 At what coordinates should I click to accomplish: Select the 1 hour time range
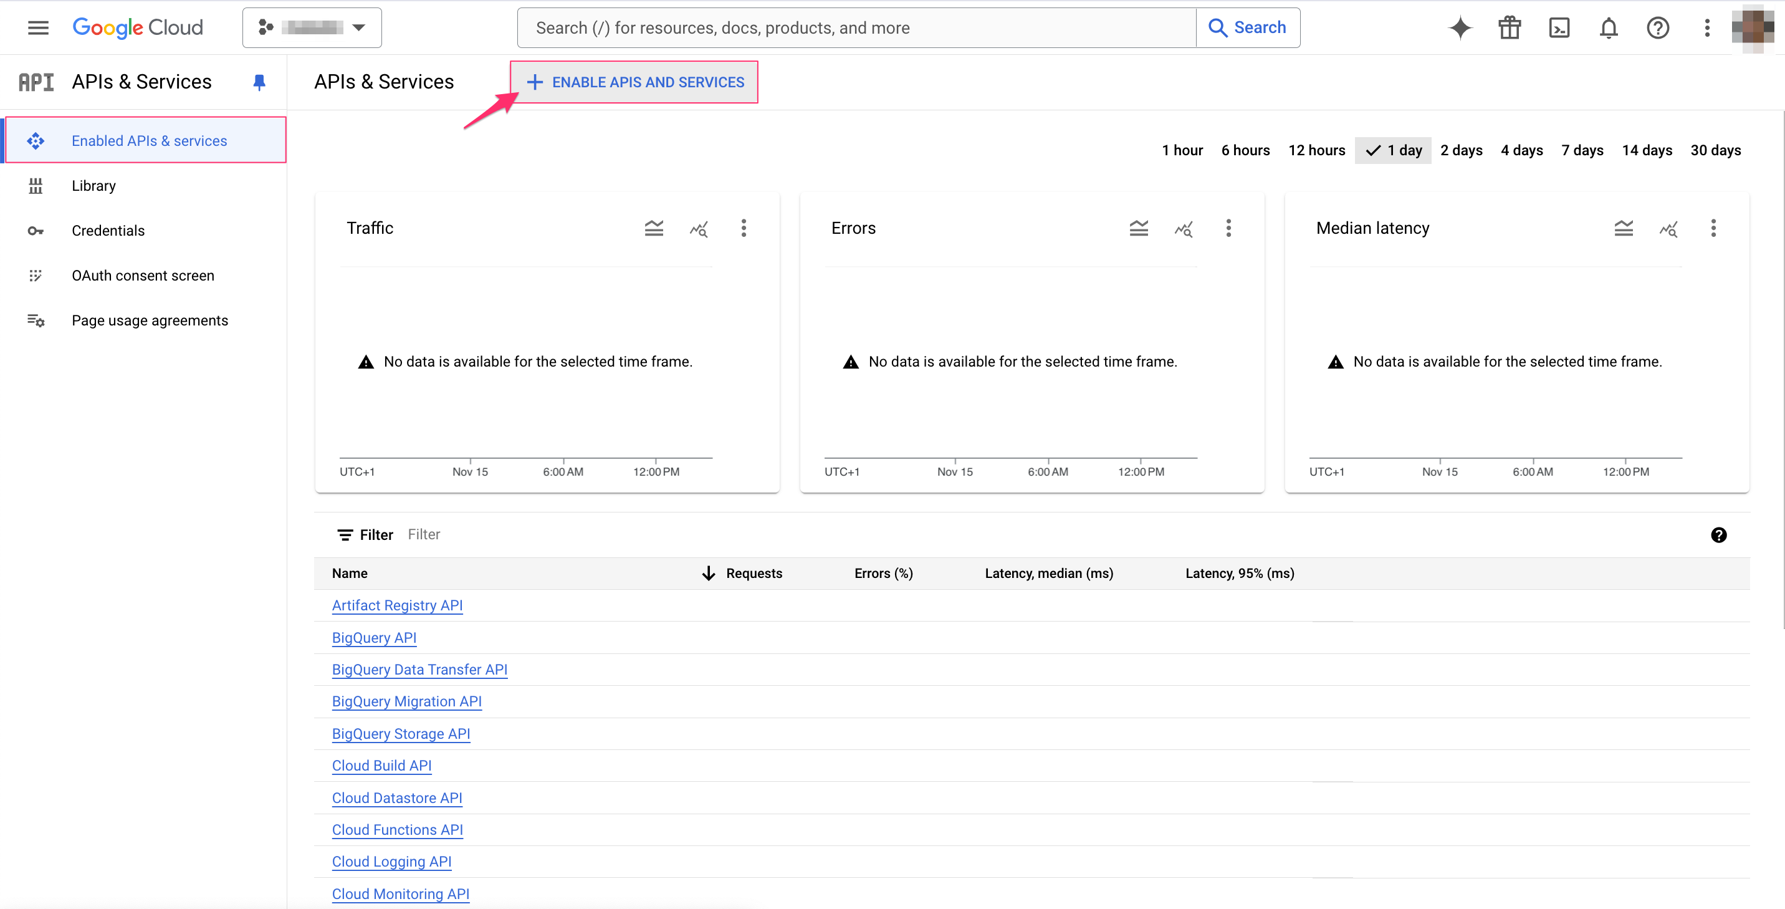(x=1182, y=150)
